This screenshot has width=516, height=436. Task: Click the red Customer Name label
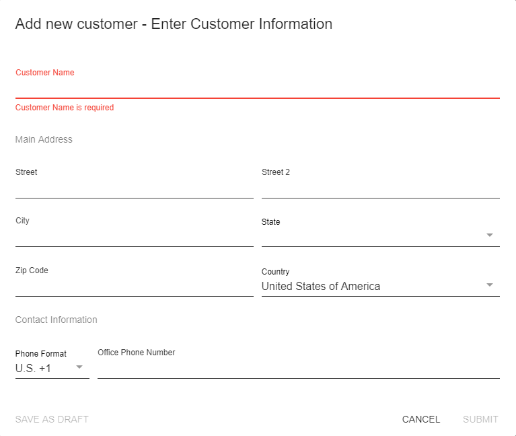[44, 73]
